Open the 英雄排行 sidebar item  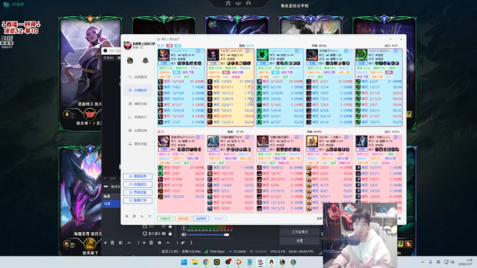tap(138, 117)
